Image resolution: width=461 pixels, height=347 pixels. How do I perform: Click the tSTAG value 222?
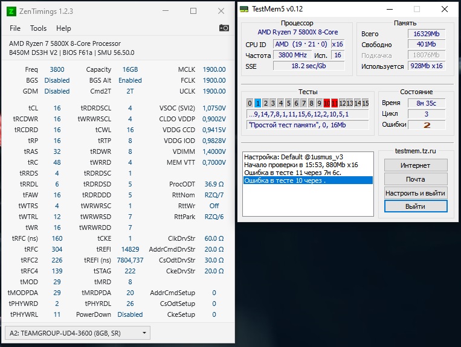(x=130, y=271)
